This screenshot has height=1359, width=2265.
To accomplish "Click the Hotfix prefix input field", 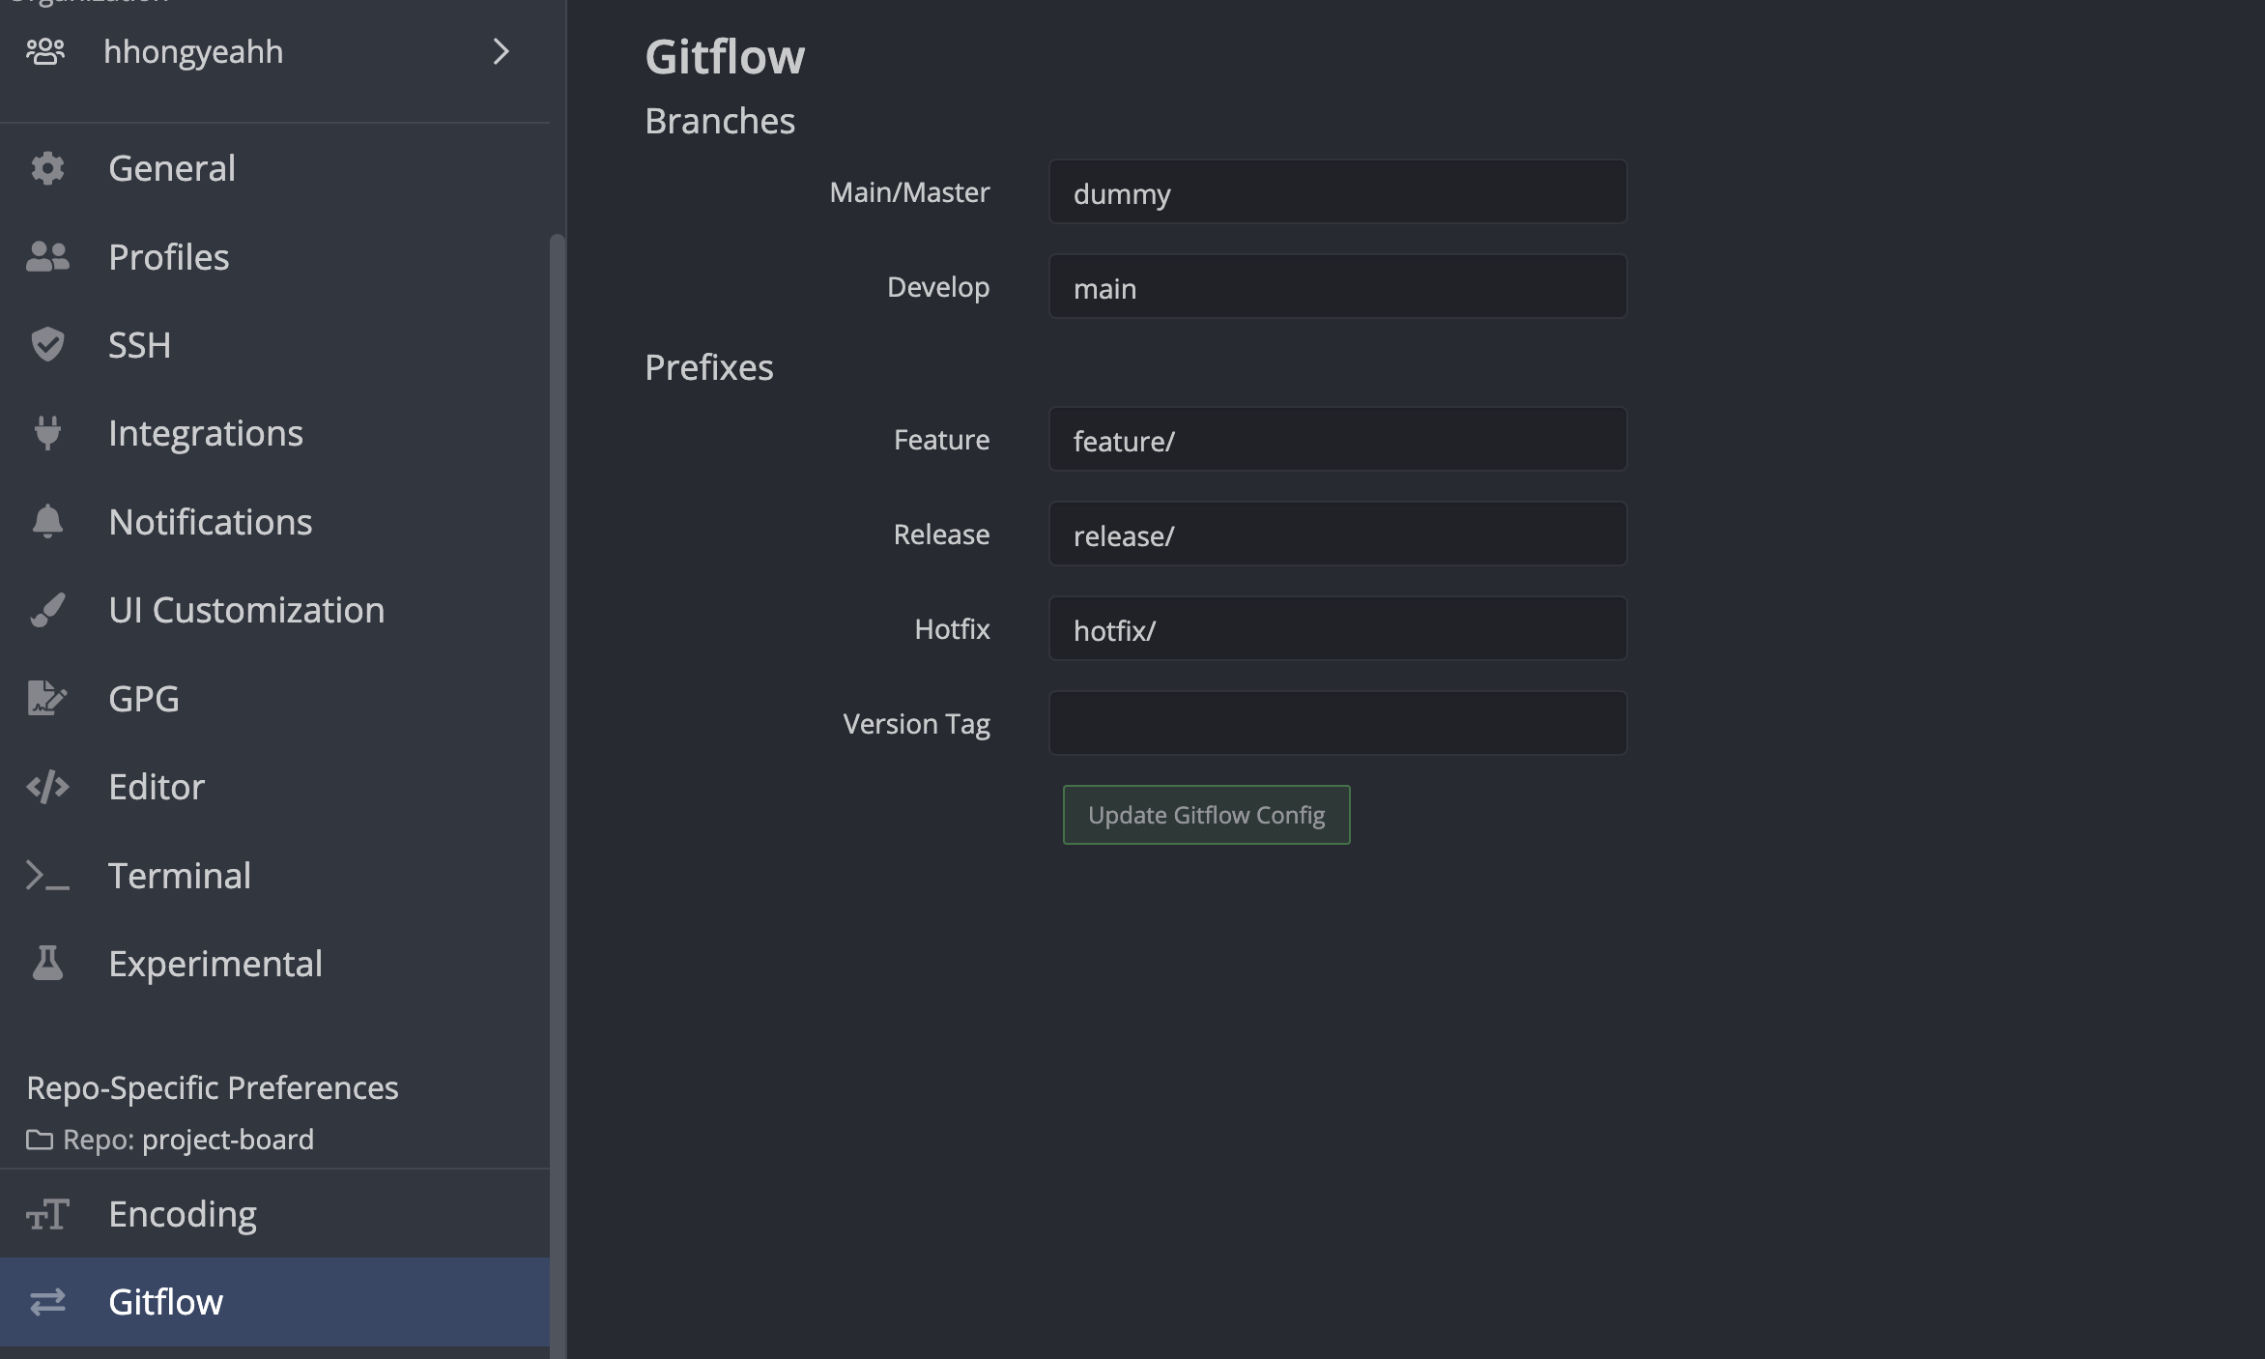I will [1337, 629].
